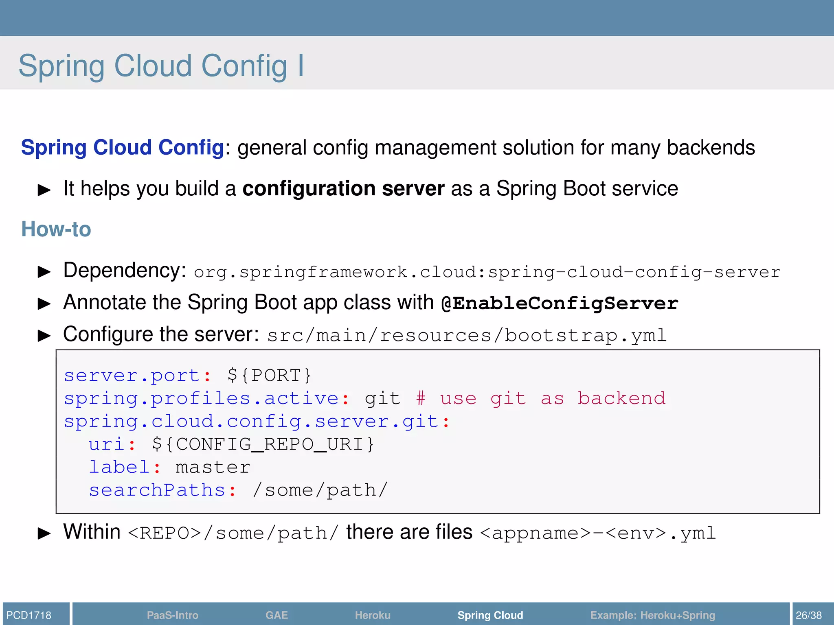
Task: Click the PCD1718 footer label
Action: [x=29, y=615]
